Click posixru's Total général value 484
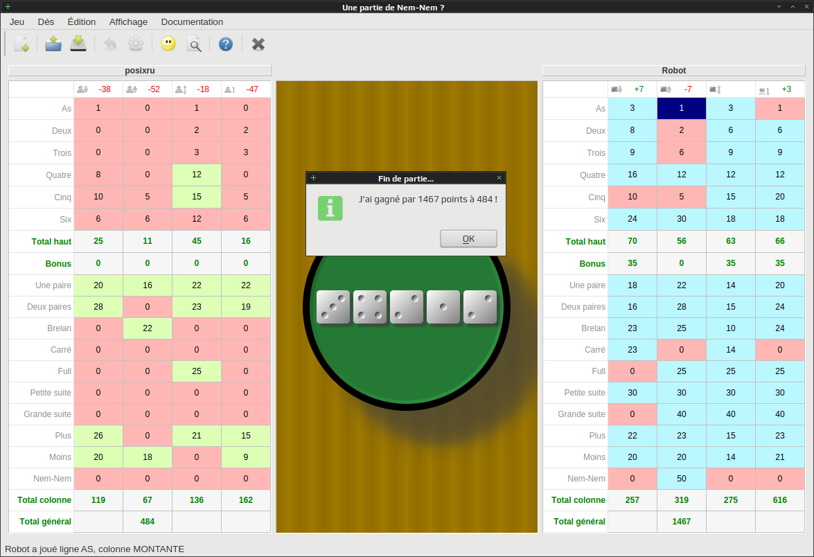The width and height of the screenshot is (814, 557). (148, 522)
